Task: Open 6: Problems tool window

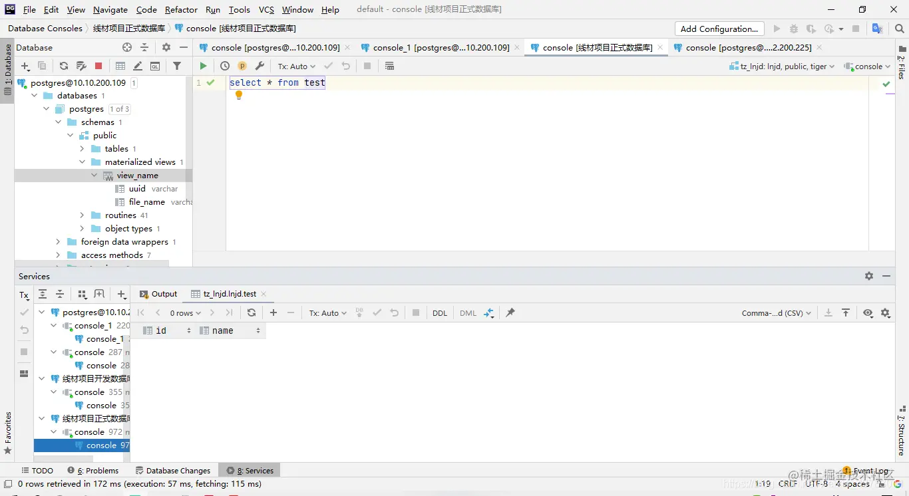Action: click(93, 470)
